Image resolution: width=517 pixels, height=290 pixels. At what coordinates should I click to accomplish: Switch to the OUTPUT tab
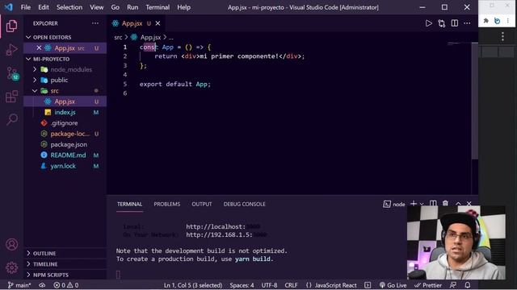point(202,204)
